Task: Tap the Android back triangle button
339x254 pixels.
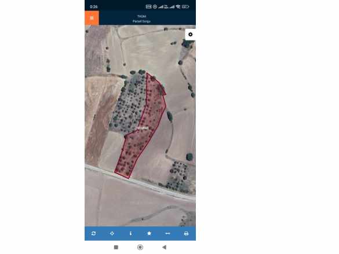Action: [165, 247]
